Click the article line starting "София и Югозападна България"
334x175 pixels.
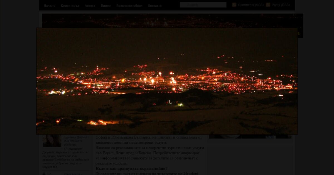[149, 137]
